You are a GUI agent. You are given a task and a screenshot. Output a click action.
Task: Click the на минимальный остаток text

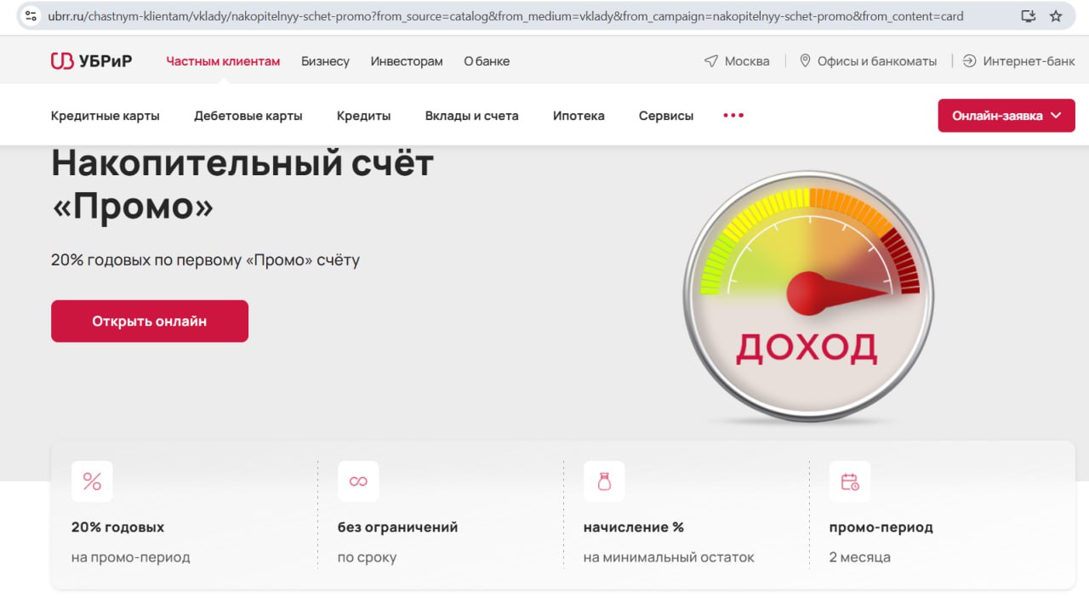click(x=669, y=558)
